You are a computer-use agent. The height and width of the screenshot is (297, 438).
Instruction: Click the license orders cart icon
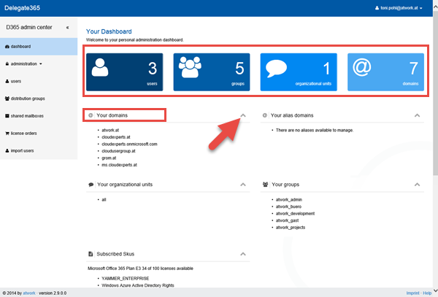point(7,133)
